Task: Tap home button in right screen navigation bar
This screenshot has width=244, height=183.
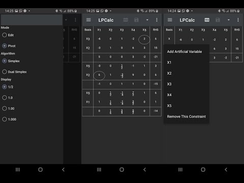Action: coord(203,169)
